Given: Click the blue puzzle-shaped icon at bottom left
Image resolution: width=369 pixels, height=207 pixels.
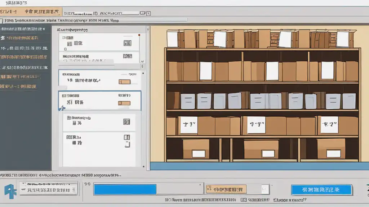Looking at the screenshot, I should click(x=10, y=189).
